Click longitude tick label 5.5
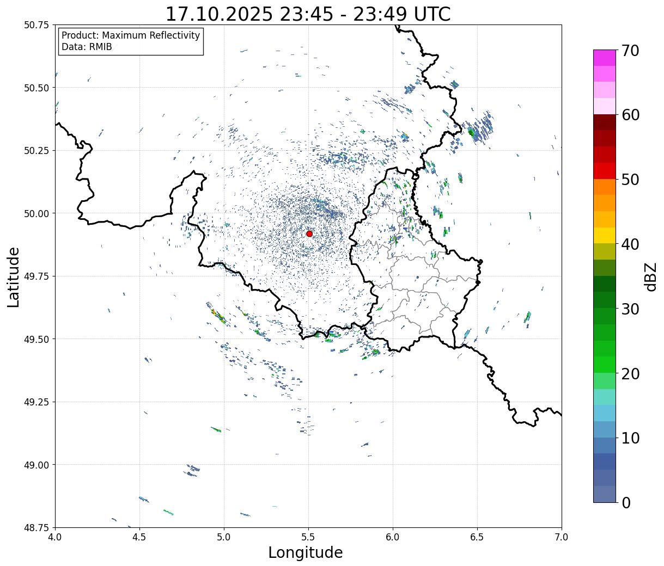This screenshot has width=664, height=566. pyautogui.click(x=308, y=537)
